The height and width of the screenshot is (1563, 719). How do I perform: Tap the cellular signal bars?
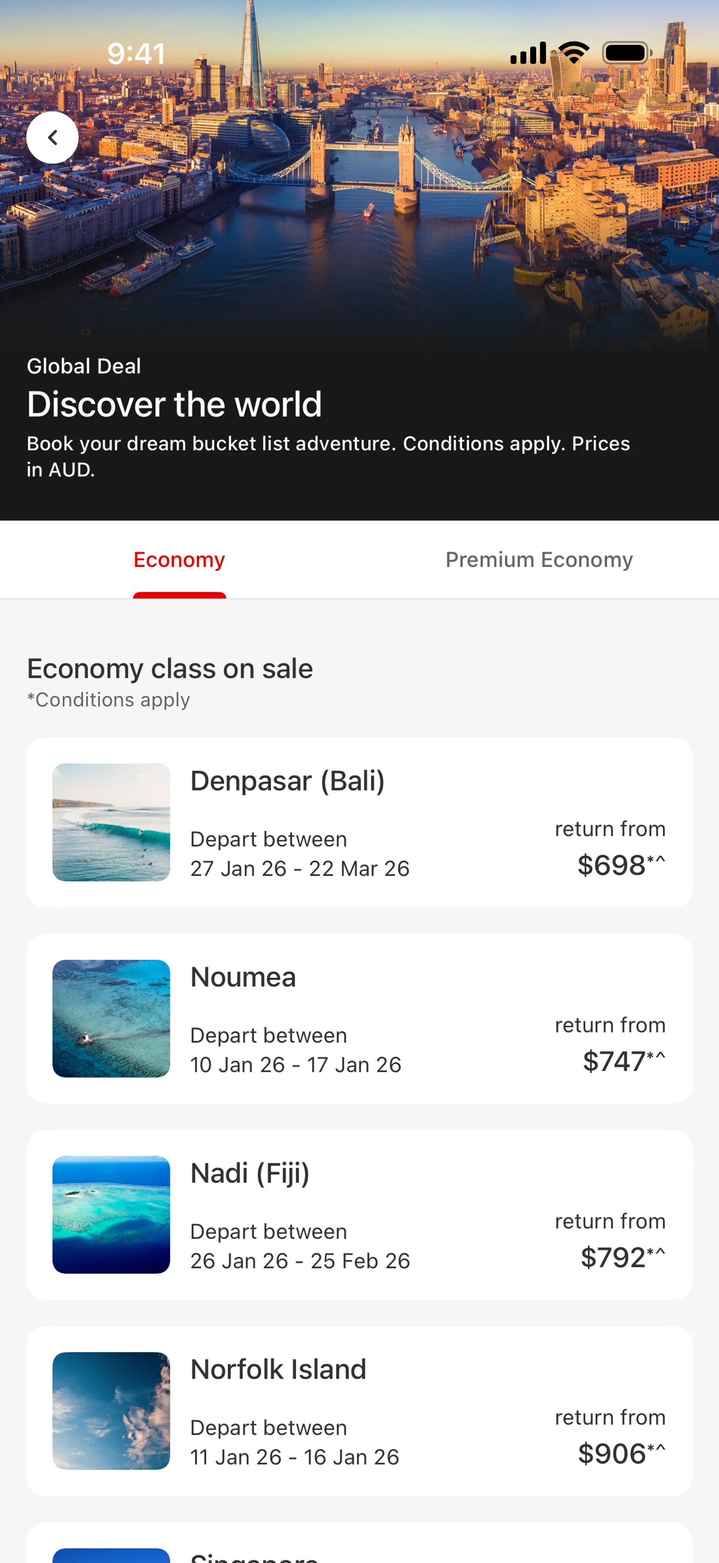pyautogui.click(x=529, y=54)
